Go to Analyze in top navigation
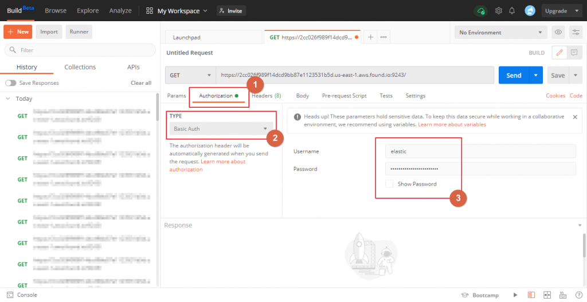 pyautogui.click(x=120, y=11)
